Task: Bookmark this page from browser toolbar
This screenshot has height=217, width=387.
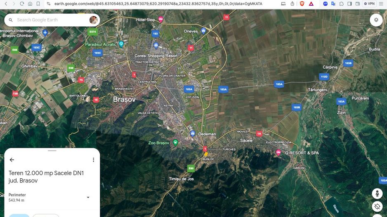Action: pos(38,4)
